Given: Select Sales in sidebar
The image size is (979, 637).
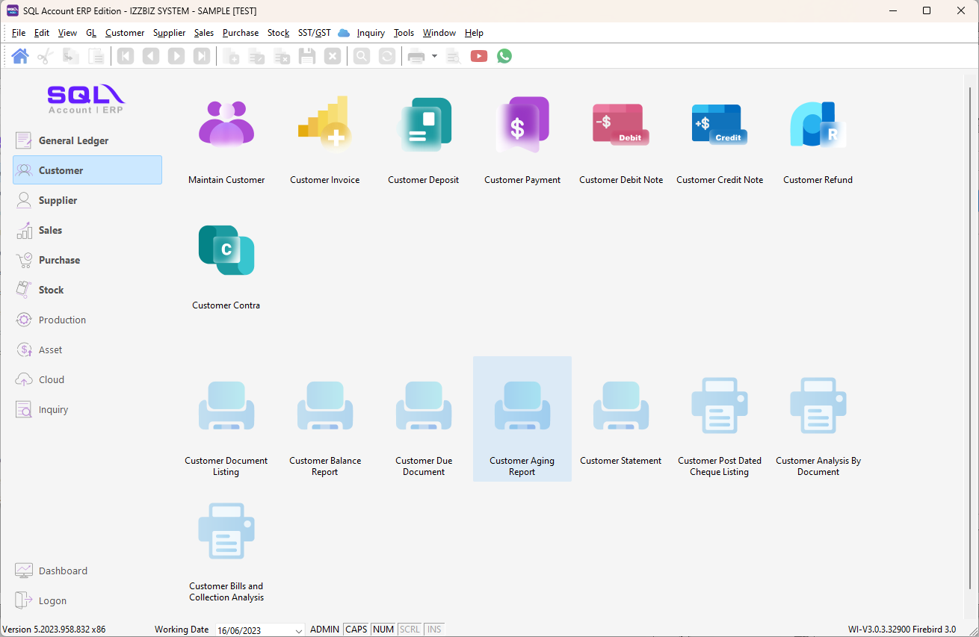Looking at the screenshot, I should tap(87, 230).
